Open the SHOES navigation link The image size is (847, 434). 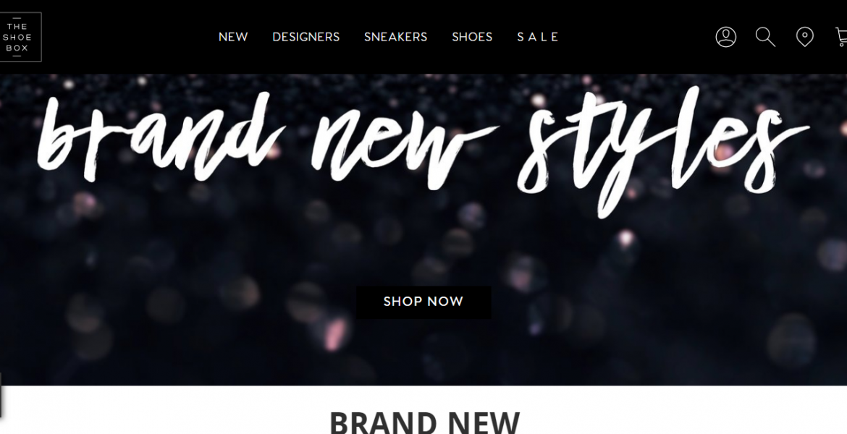pos(472,37)
